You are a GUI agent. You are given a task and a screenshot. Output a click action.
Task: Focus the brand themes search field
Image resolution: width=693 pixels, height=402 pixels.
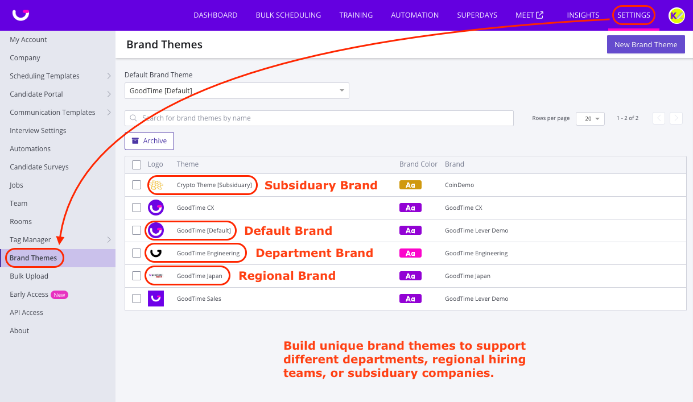(x=319, y=118)
